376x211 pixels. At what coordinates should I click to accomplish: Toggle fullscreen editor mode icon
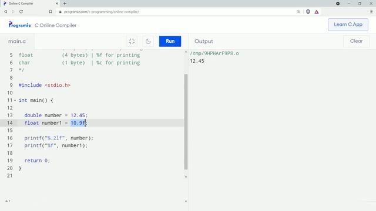coord(132,41)
